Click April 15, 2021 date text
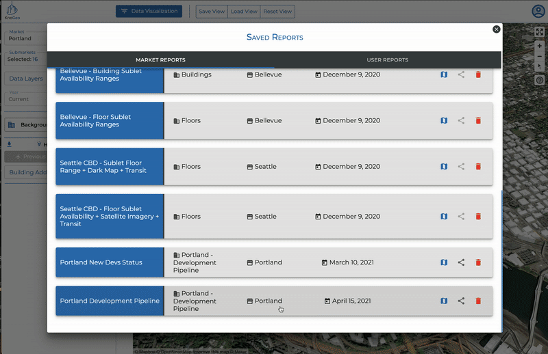Viewport: 548px width, 354px height. click(351, 301)
